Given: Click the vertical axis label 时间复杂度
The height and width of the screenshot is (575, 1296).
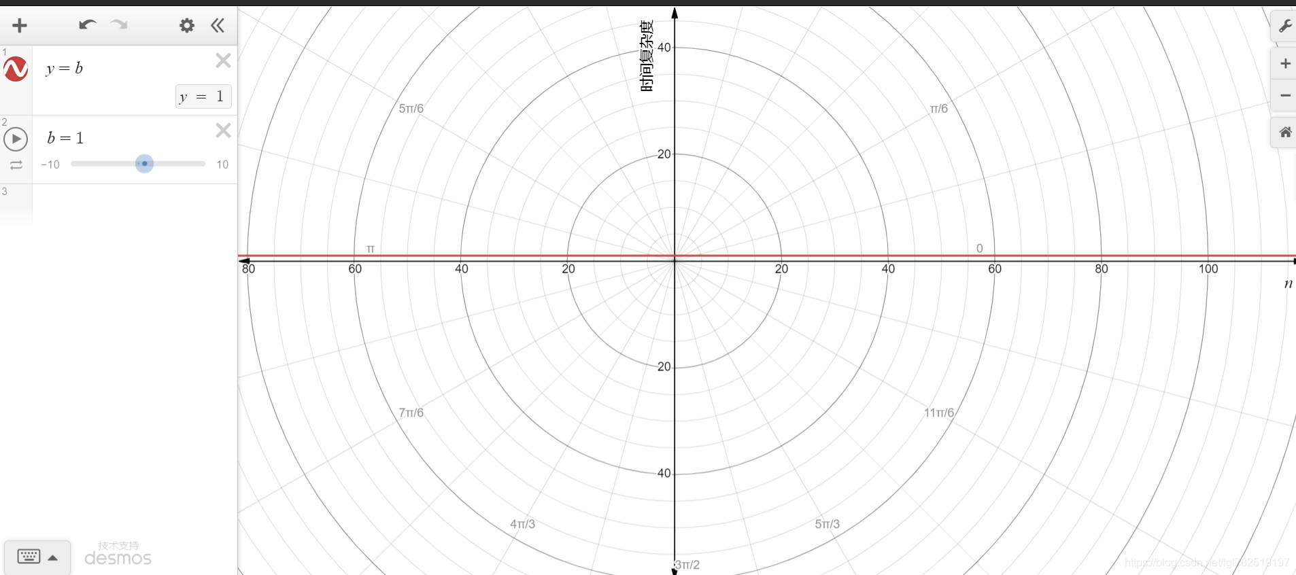Looking at the screenshot, I should [x=647, y=56].
